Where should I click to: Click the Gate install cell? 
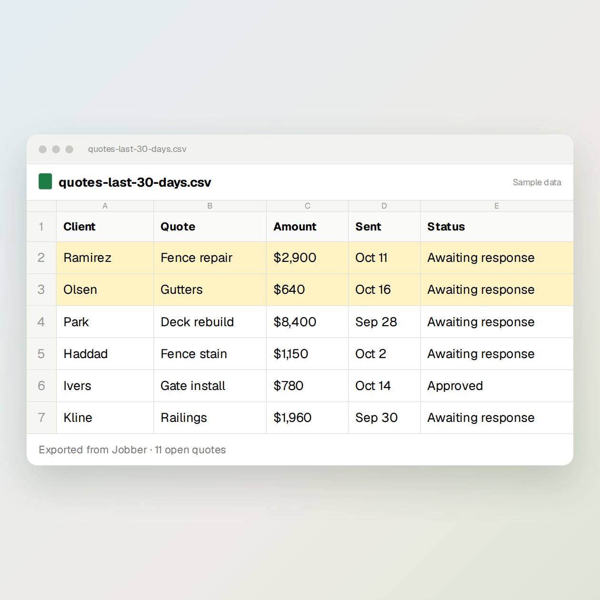coord(210,386)
